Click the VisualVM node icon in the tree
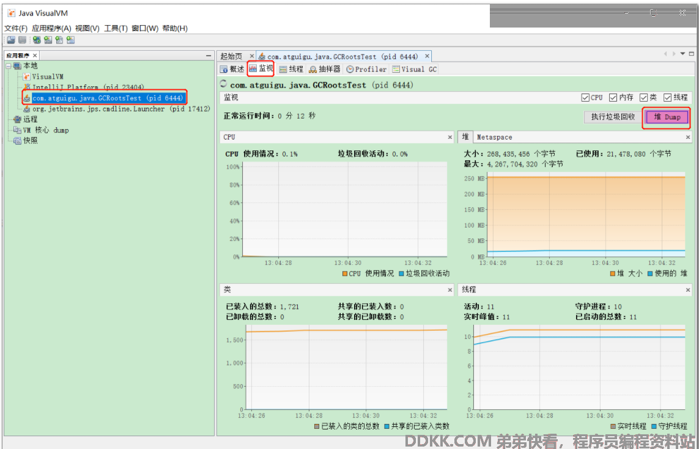The height and width of the screenshot is (449, 699). coord(27,76)
